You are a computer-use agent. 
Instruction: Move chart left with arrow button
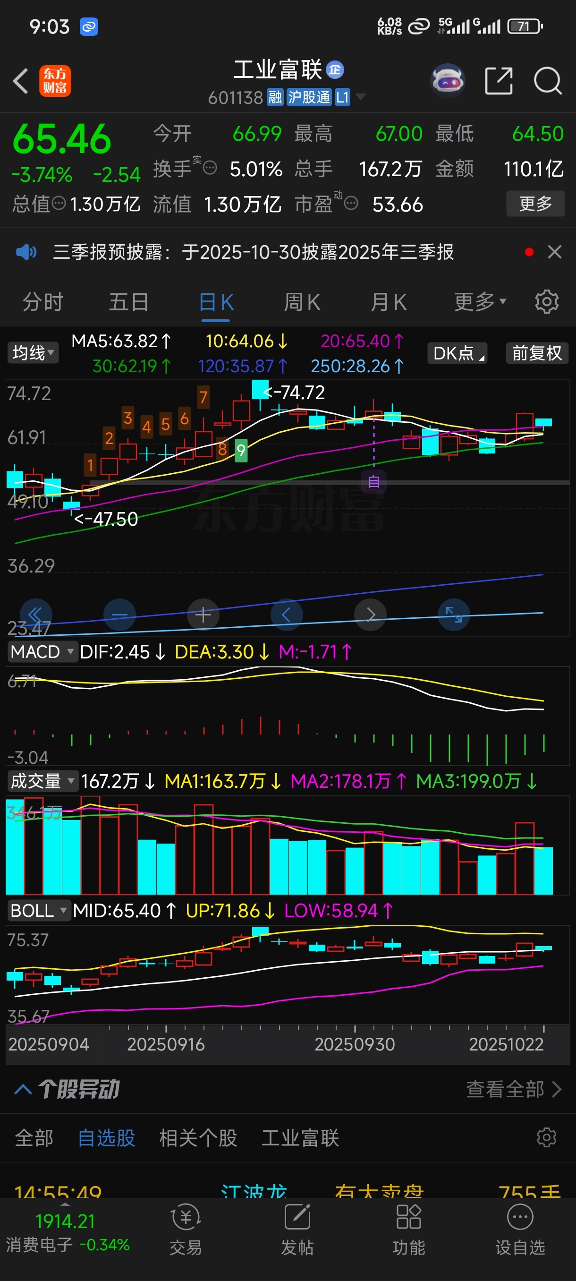coord(286,615)
